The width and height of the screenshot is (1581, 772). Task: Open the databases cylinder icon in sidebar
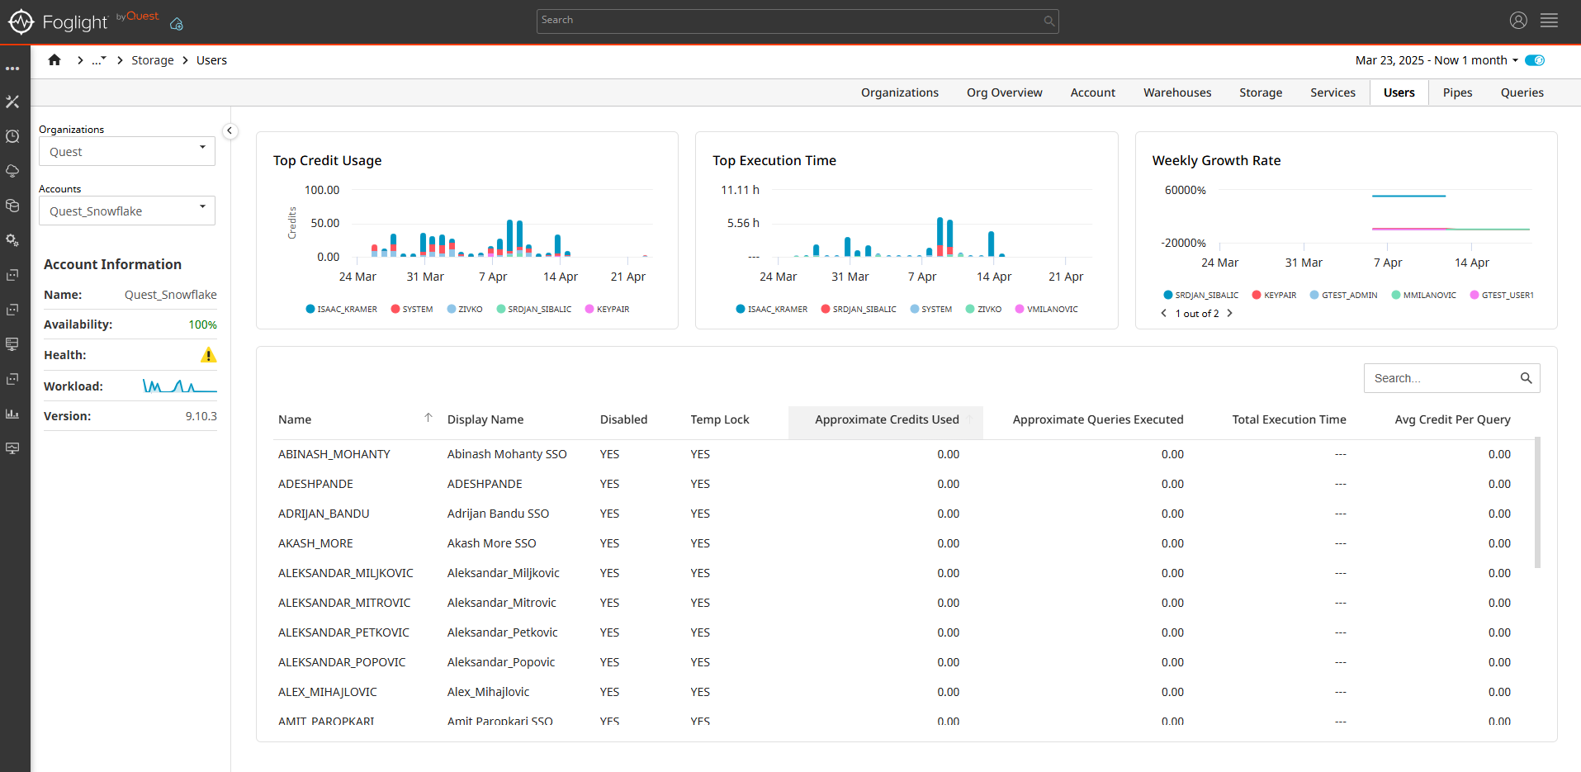click(12, 206)
